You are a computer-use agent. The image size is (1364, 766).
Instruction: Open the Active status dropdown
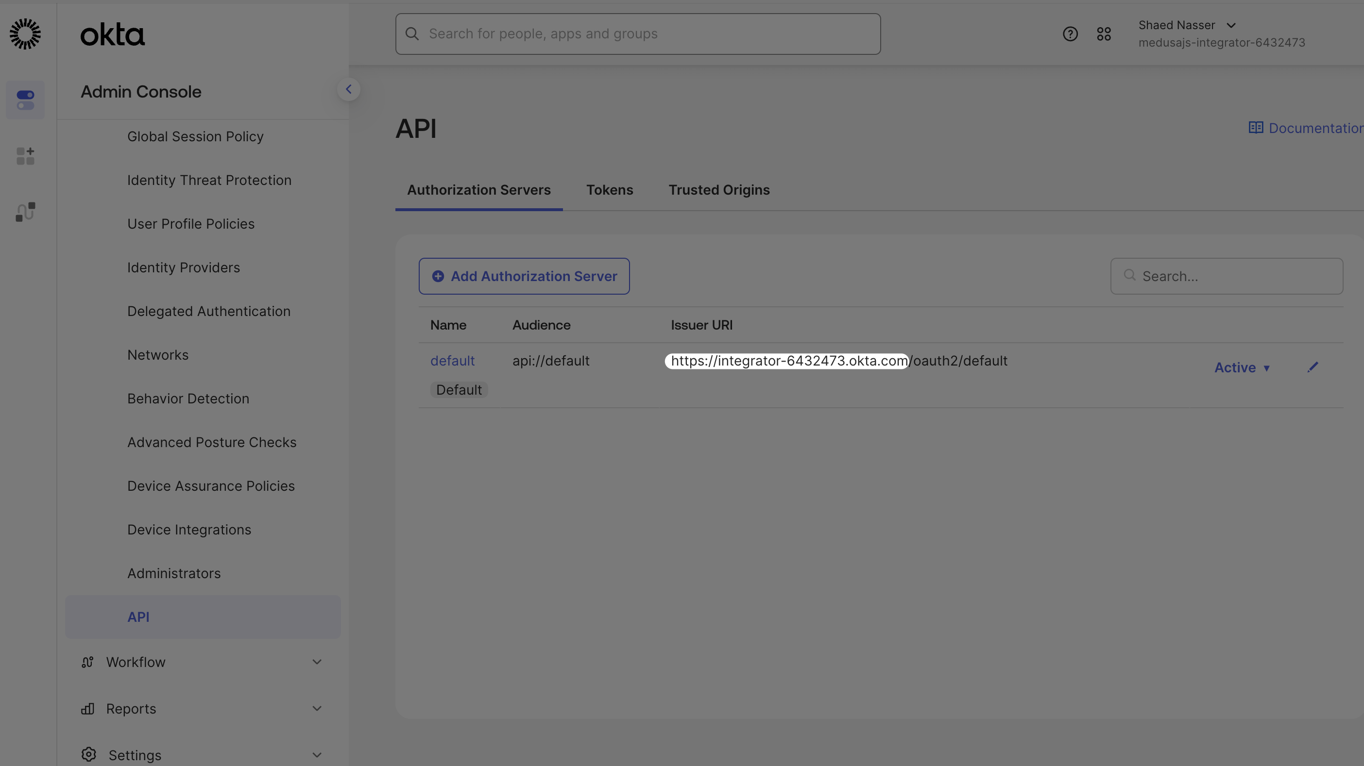1242,367
